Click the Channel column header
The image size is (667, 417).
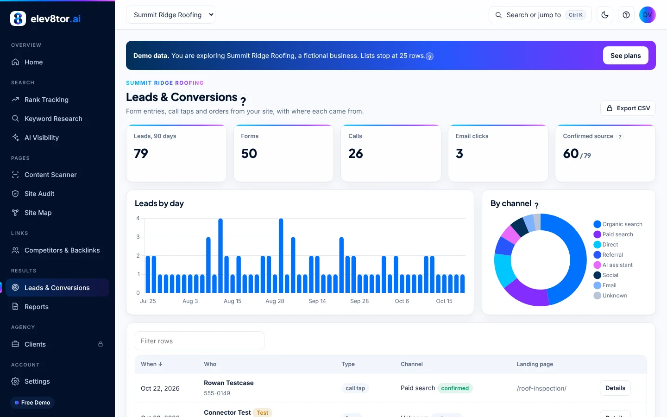tap(412, 364)
